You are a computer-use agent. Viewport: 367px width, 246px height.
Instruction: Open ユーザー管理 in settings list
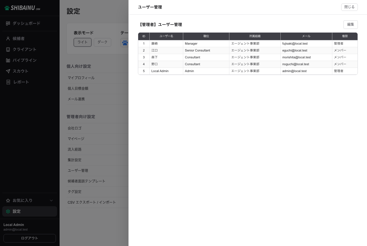coord(97,170)
